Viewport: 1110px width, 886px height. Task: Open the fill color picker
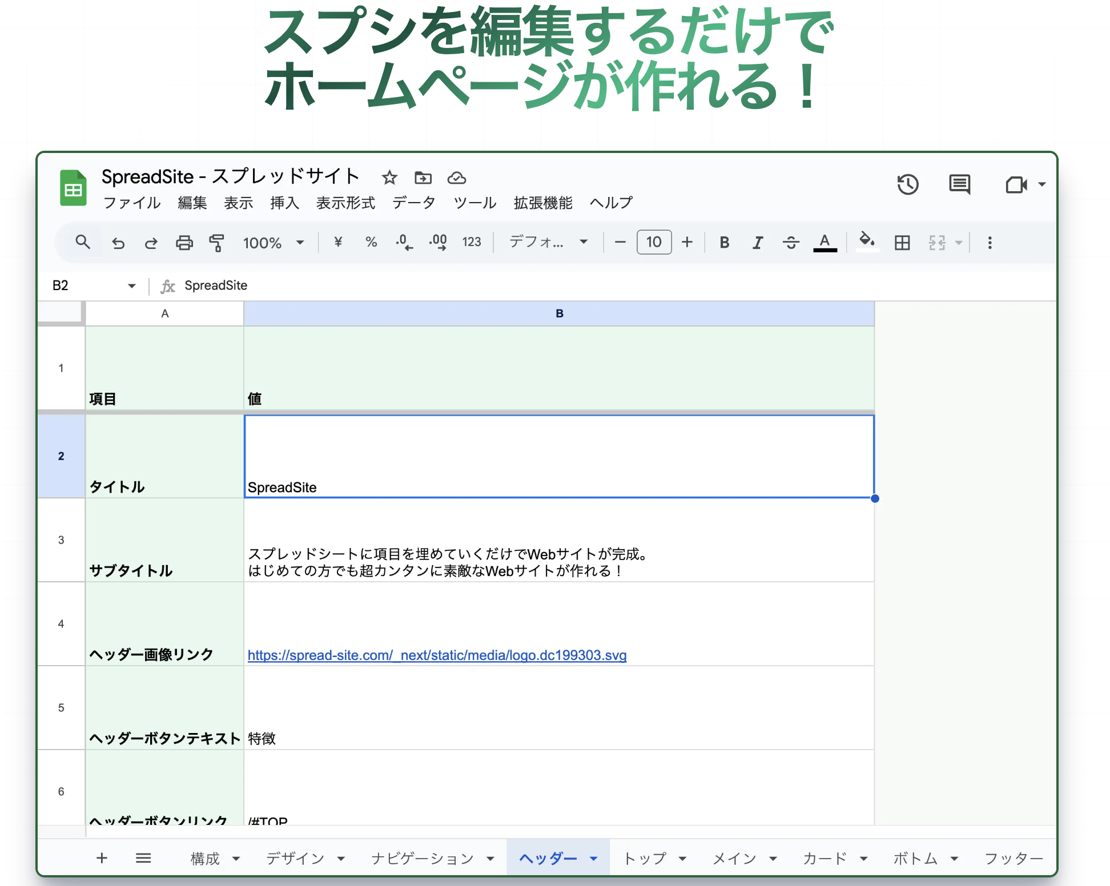tap(867, 241)
